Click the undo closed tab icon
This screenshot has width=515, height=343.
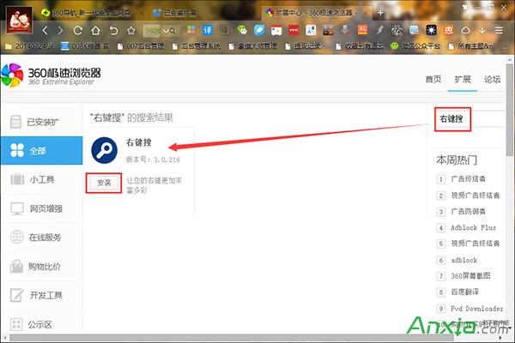coord(113,31)
